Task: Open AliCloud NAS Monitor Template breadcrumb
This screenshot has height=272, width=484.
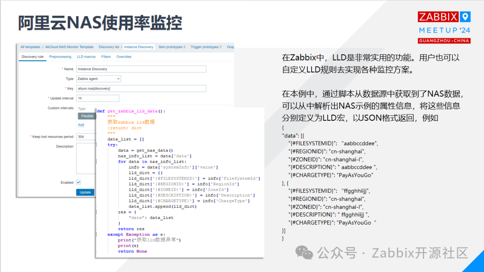Action: [69, 47]
